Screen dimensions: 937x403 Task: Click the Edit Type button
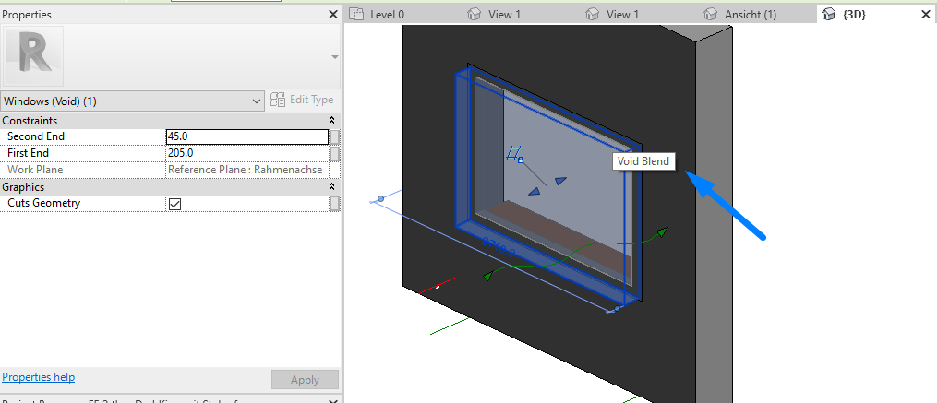tap(302, 100)
